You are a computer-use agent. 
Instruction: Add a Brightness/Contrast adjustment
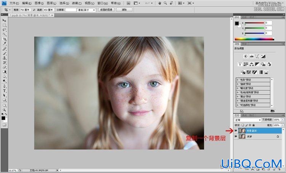[x=246, y=56]
